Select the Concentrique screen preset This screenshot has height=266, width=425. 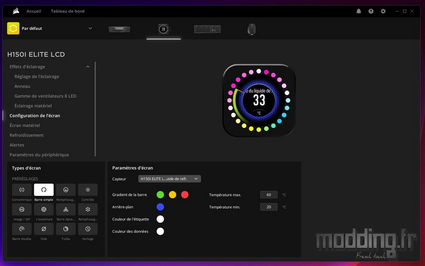click(22, 190)
